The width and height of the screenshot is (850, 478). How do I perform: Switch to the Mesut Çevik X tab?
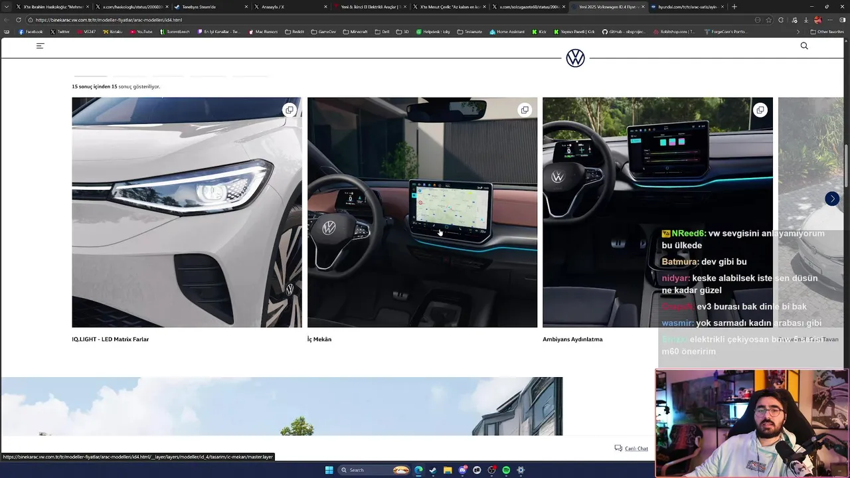click(x=450, y=7)
